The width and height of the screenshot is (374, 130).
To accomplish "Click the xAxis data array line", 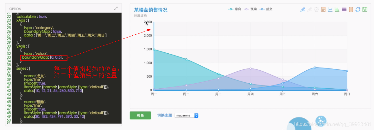I will coord(65,35).
